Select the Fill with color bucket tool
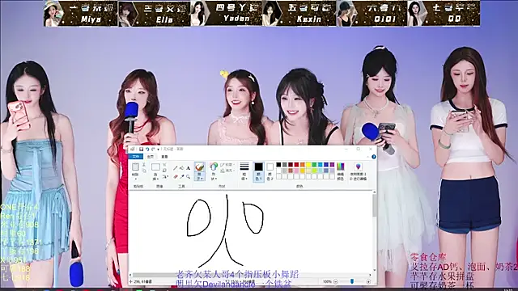Image resolution: width=518 pixels, height=291 pixels. tap(181, 168)
